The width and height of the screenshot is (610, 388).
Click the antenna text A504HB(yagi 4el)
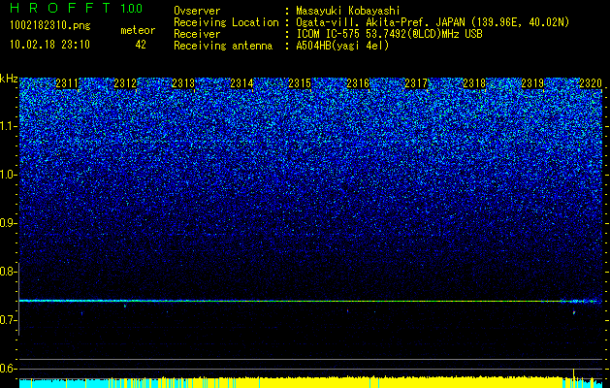(x=342, y=46)
